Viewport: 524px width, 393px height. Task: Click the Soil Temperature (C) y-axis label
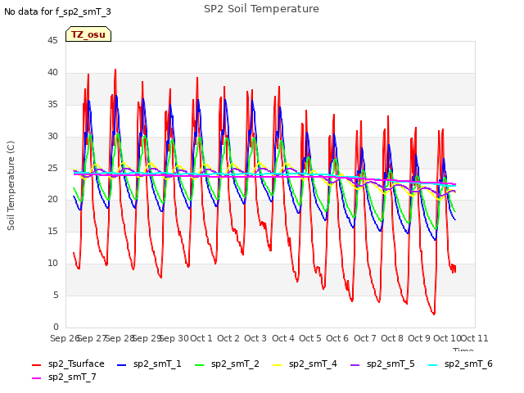[x=11, y=186]
